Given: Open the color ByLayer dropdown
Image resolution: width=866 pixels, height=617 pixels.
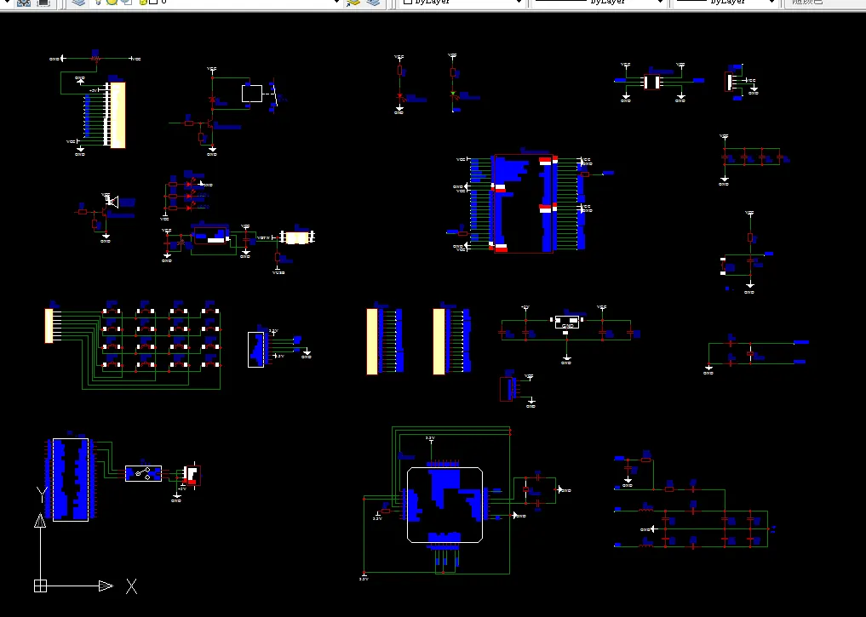Looking at the screenshot, I should coord(462,3).
